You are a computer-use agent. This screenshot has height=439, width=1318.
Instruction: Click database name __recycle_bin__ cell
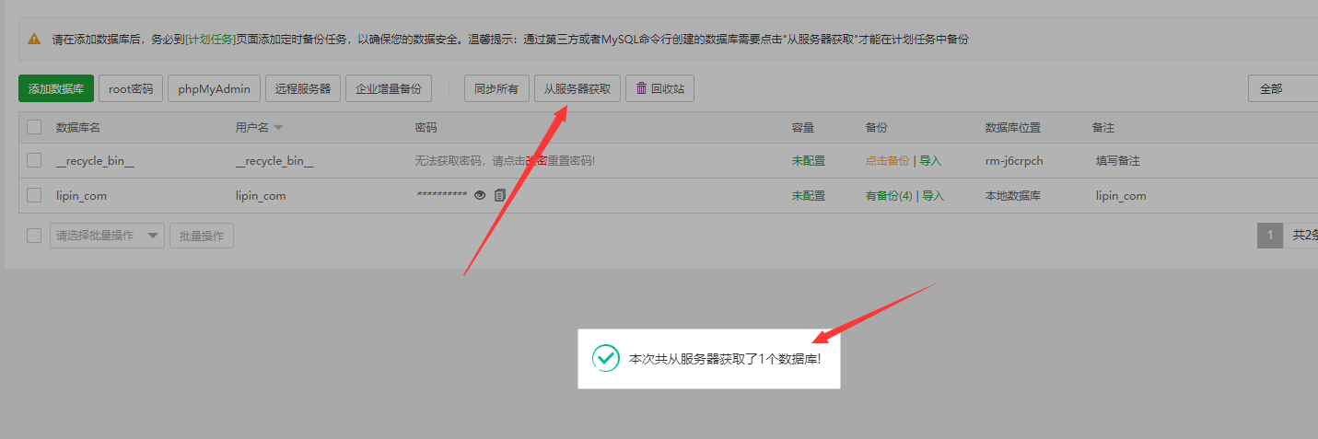(95, 161)
